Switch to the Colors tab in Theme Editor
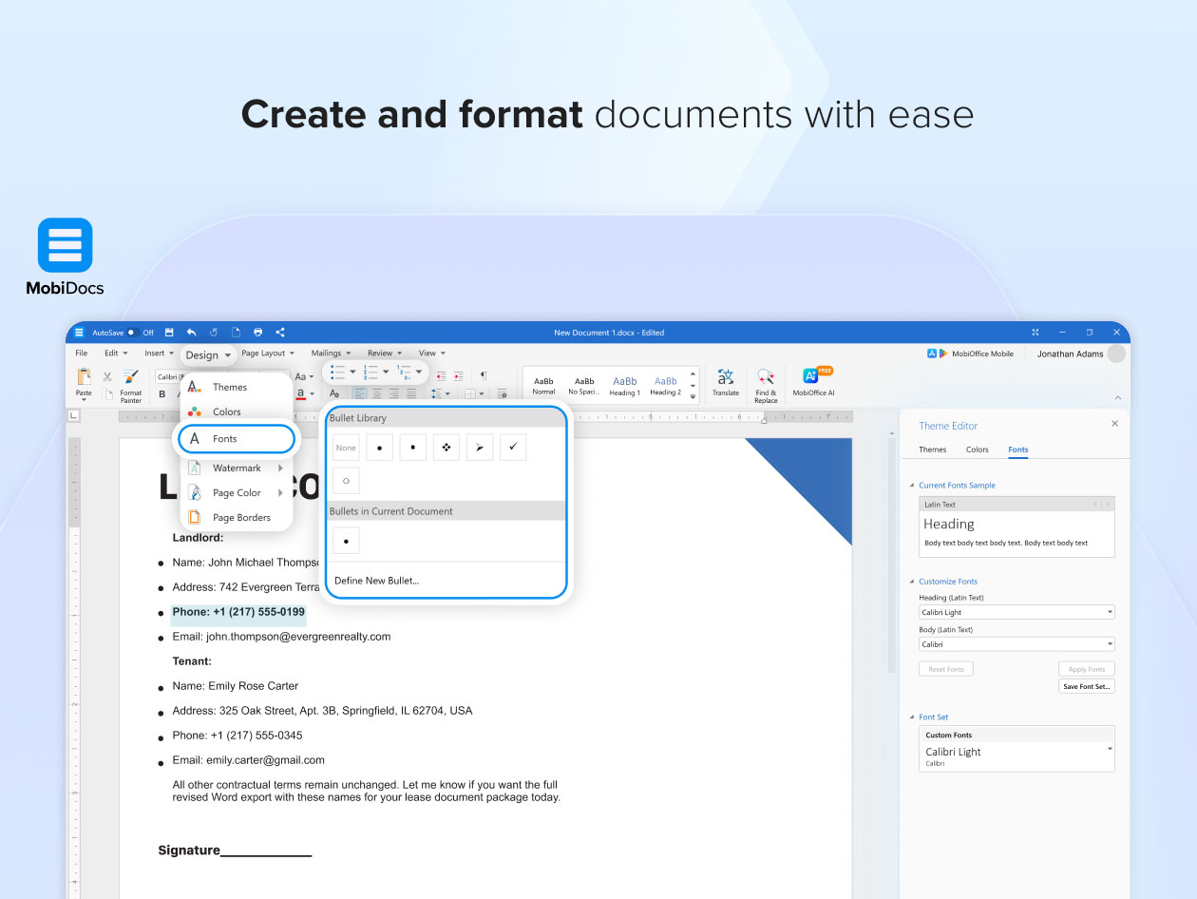Viewport: 1197px width, 899px height. pyautogui.click(x=977, y=449)
